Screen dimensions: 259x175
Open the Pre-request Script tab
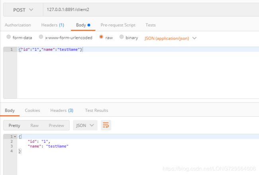point(118,25)
